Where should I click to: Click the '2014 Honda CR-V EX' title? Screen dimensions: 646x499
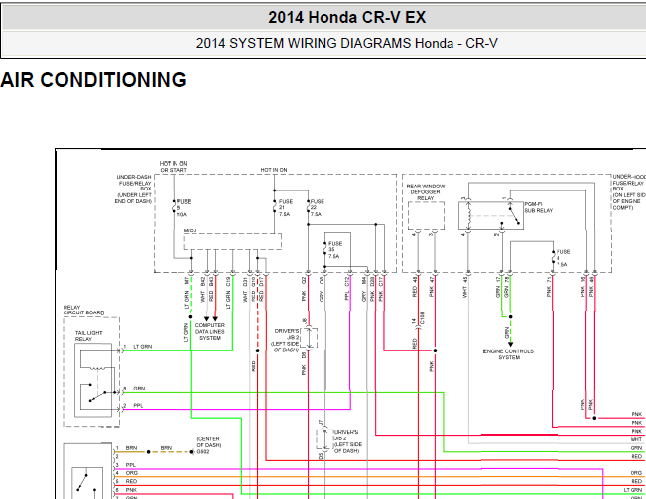click(x=347, y=17)
